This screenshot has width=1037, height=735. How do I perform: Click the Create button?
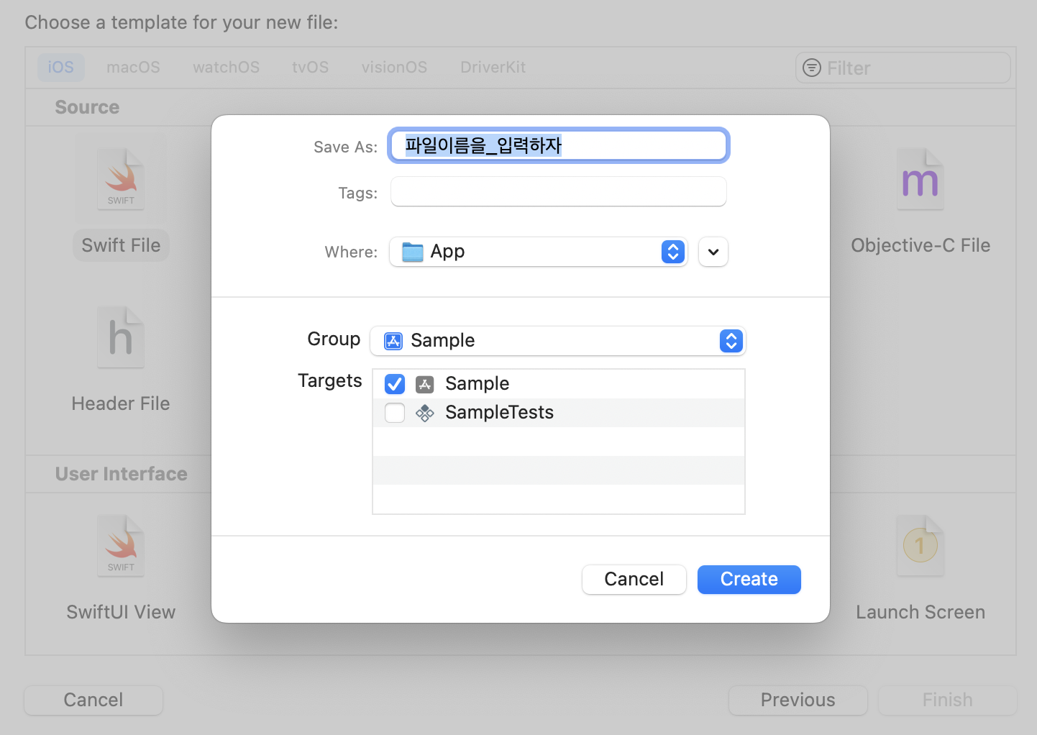[x=749, y=580]
